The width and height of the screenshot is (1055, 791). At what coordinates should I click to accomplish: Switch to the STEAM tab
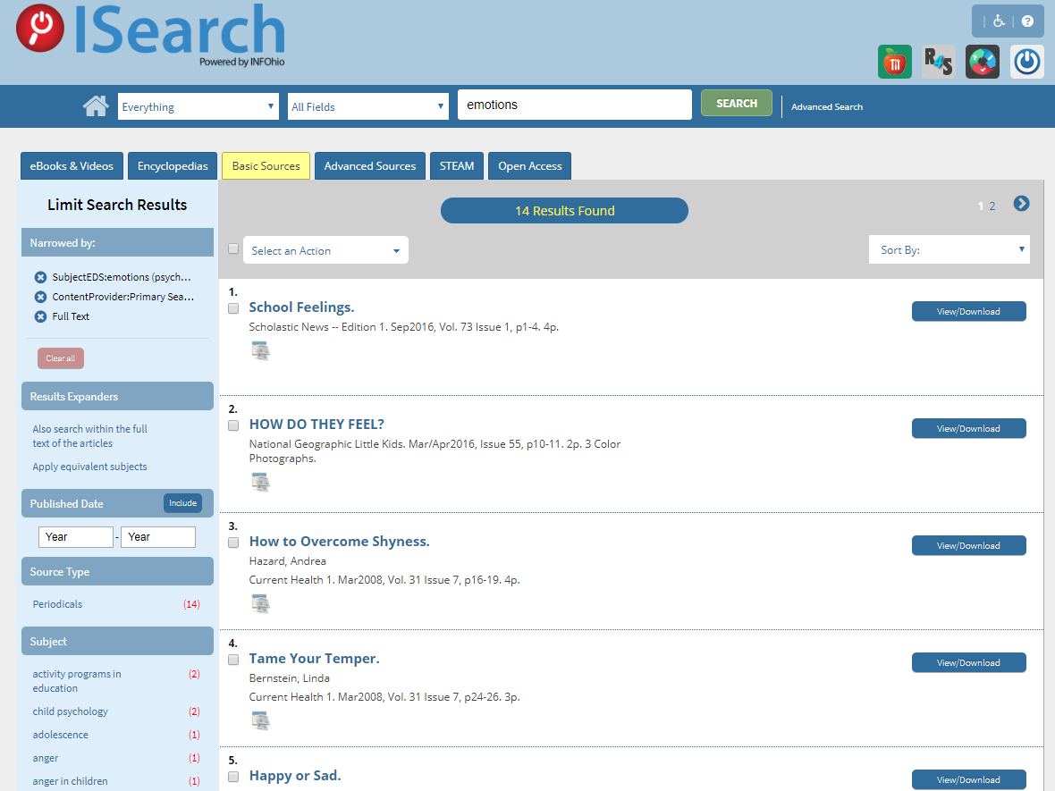point(457,166)
